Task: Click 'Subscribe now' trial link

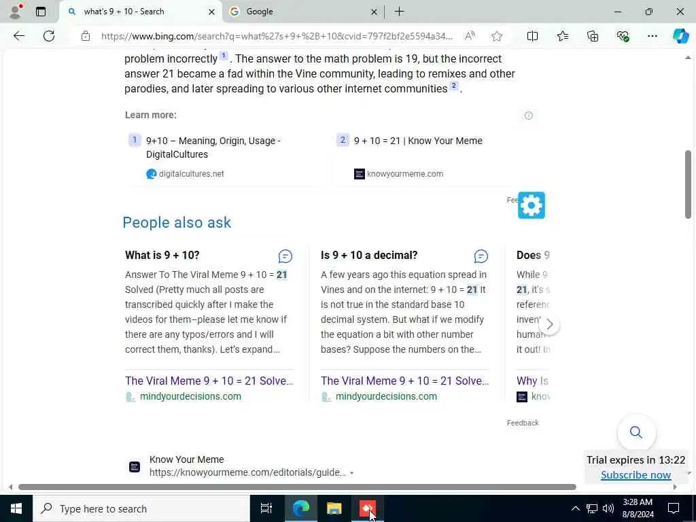Action: 636,475
